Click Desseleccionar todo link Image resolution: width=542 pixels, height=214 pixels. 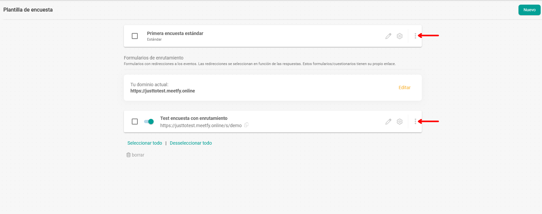click(x=191, y=143)
